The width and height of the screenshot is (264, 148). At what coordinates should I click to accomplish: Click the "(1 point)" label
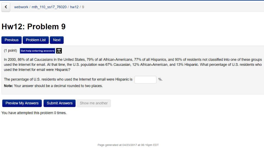click(x=10, y=50)
